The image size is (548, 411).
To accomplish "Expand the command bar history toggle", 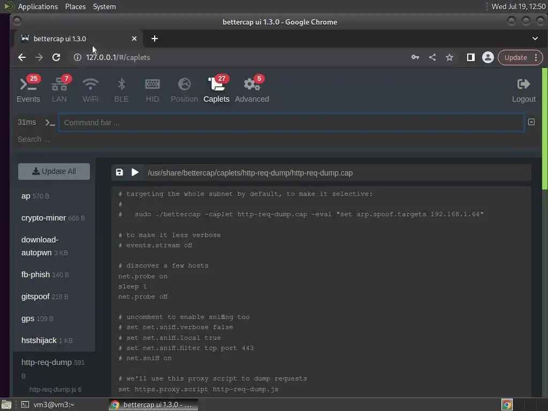I will point(531,122).
